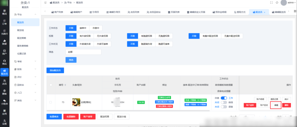Click rider 赵娜's avatar thumbnail
Image resolution: width=297 pixels, height=127 pixels.
pos(76,102)
